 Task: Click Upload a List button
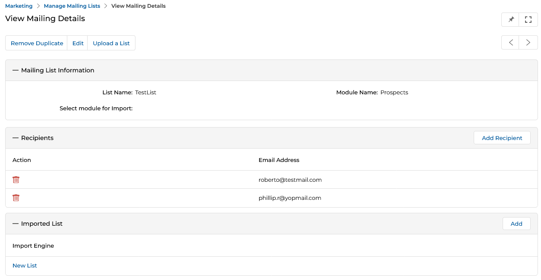pos(111,43)
